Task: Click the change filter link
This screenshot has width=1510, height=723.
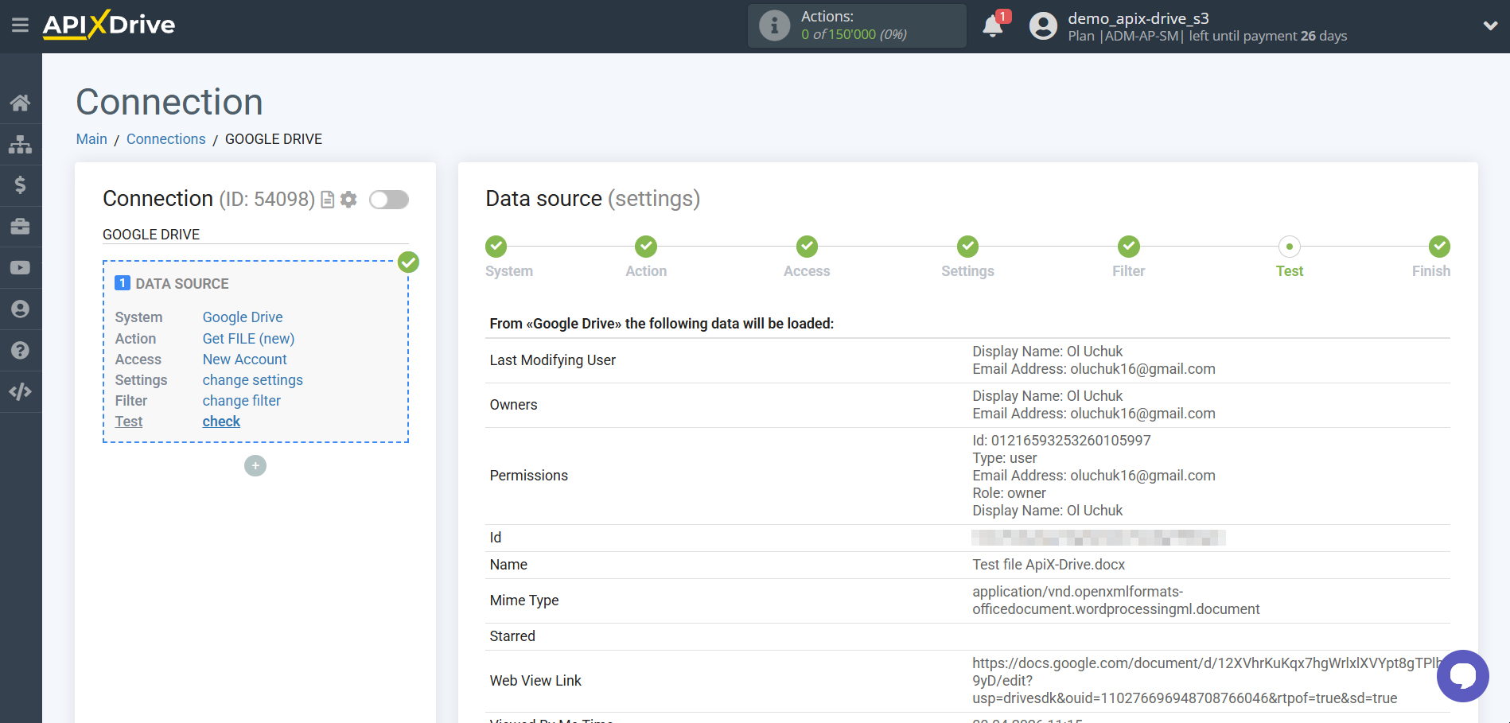Action: click(x=241, y=401)
